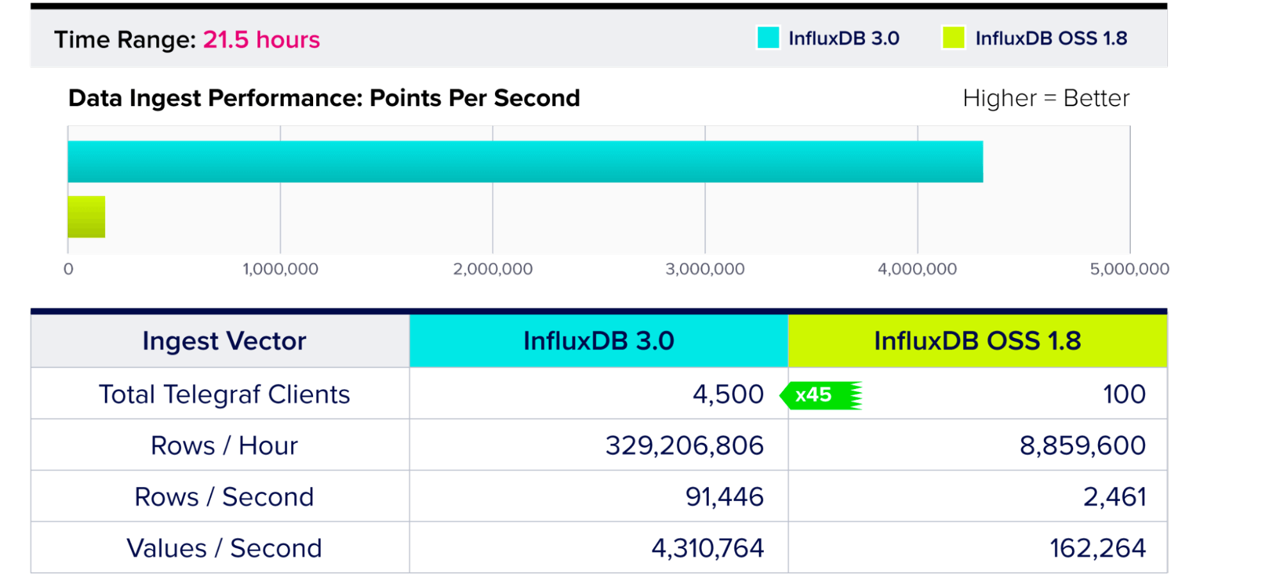1280x581 pixels.
Task: Click the "Values / Second" row label
Action: tap(224, 548)
